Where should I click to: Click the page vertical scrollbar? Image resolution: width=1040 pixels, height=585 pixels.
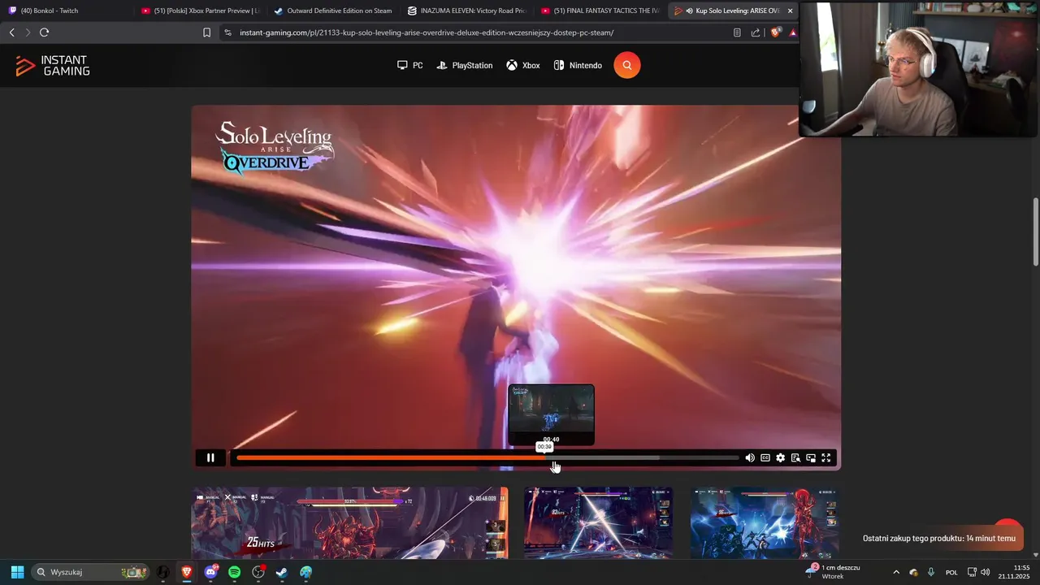click(1035, 232)
